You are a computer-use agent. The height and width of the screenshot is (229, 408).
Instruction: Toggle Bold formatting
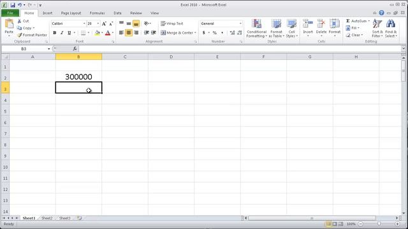pyautogui.click(x=55, y=32)
